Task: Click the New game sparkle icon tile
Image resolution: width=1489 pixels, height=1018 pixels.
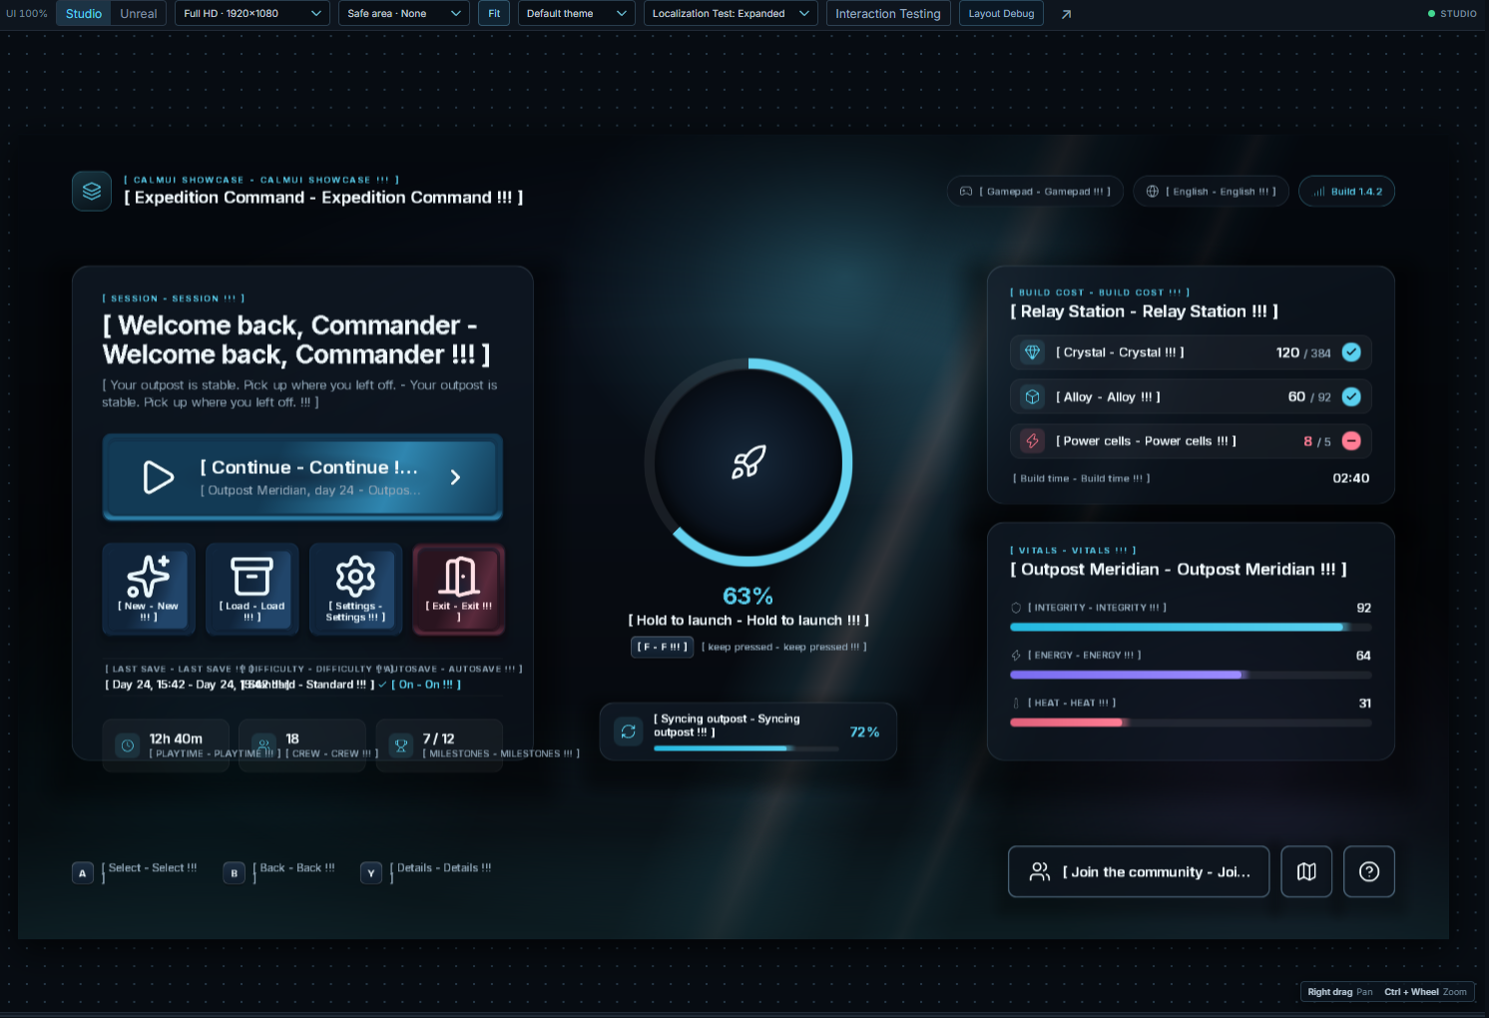Action: [x=149, y=589]
